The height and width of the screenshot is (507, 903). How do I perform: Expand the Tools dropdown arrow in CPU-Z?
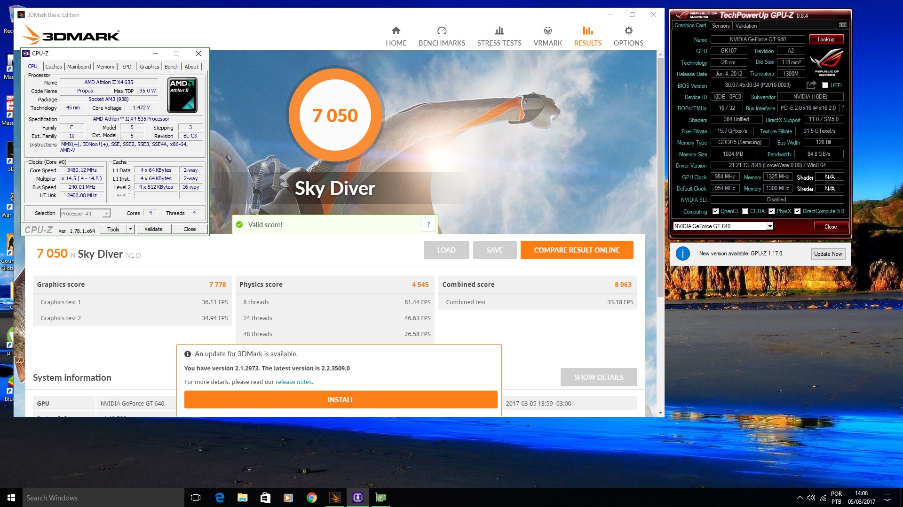[130, 229]
